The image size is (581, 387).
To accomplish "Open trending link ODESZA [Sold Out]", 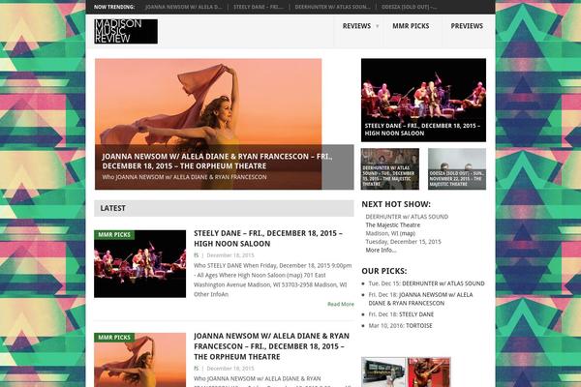I will point(409,7).
